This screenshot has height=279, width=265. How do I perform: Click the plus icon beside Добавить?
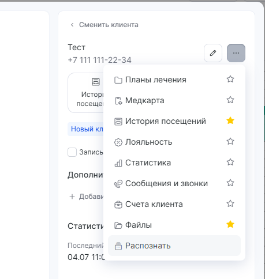point(72,197)
